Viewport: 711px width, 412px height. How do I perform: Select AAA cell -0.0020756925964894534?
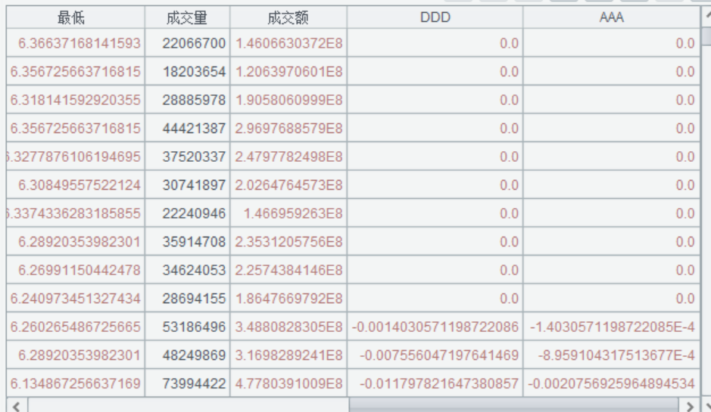click(611, 383)
